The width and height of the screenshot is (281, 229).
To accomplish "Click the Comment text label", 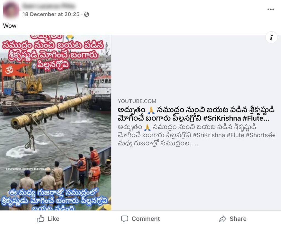I will click(146, 219).
